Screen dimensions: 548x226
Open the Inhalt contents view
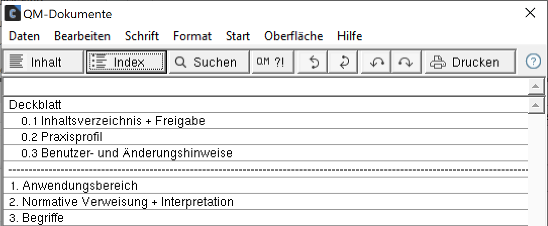[x=43, y=62]
